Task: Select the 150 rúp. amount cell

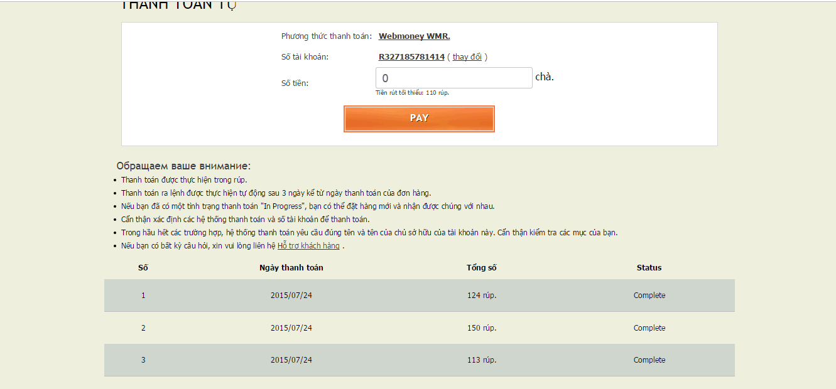Action: [x=482, y=328]
